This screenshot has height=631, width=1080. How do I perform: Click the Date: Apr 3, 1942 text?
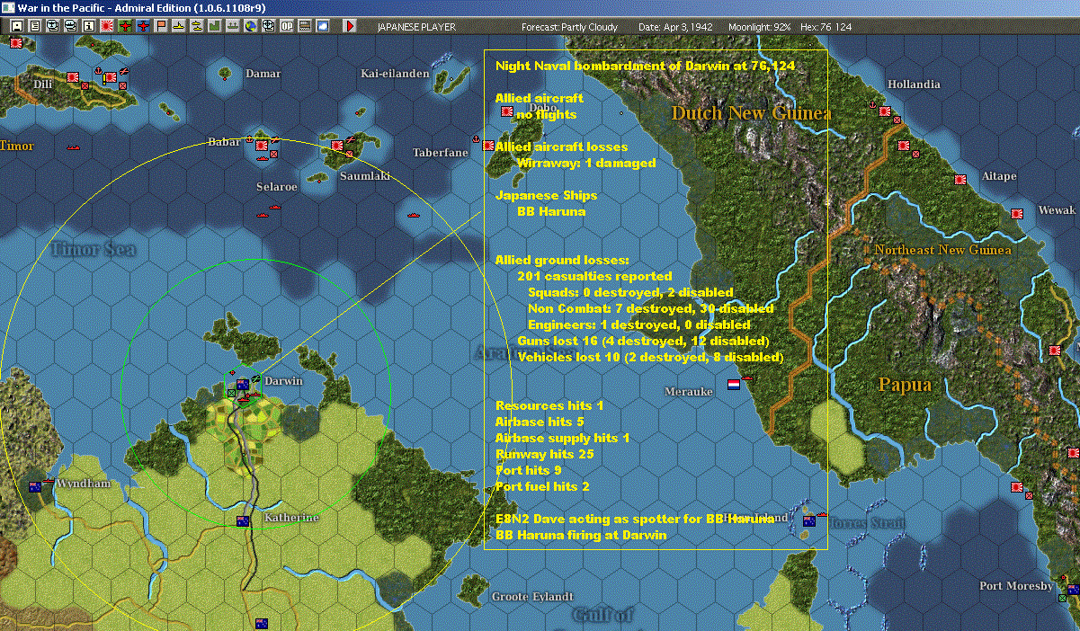(675, 27)
